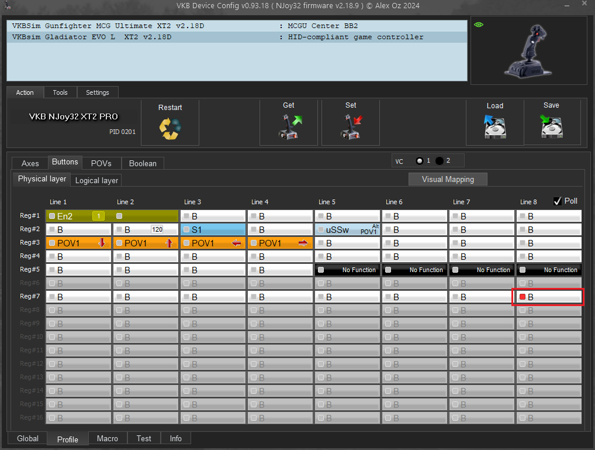595x450 pixels.
Task: Open the Logical layer tab
Action: (x=96, y=180)
